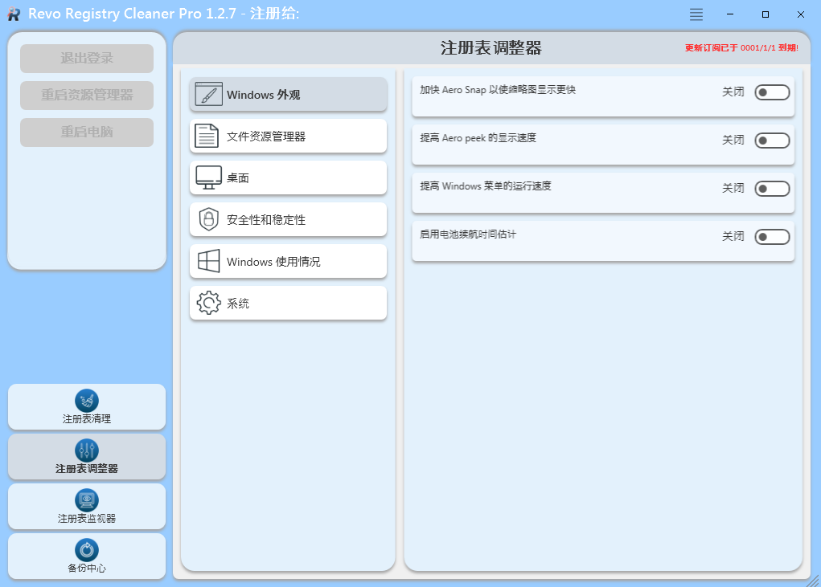The image size is (821, 587).
Task: Click the 备份中心 sidebar icon
Action: [86, 550]
